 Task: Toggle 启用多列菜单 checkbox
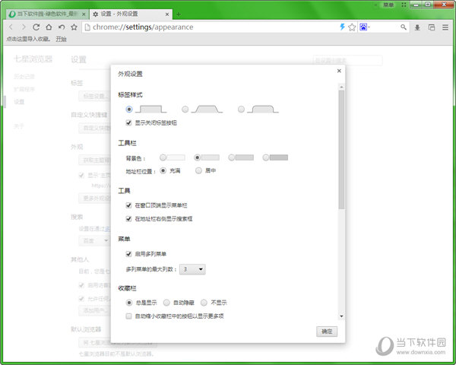click(x=128, y=254)
